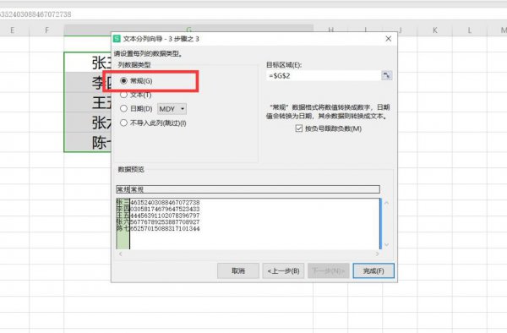
Task: Click the range selector icon beside 目标区域
Action: pyautogui.click(x=386, y=76)
